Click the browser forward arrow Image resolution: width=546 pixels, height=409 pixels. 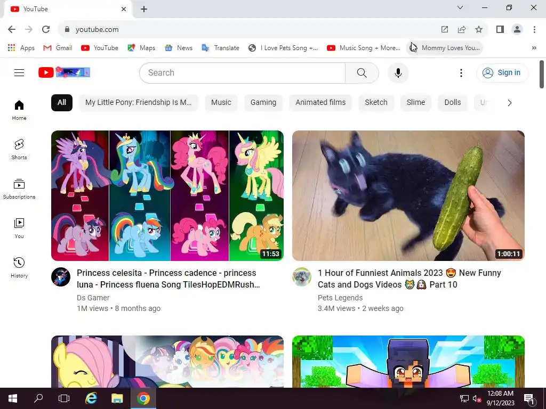point(29,29)
